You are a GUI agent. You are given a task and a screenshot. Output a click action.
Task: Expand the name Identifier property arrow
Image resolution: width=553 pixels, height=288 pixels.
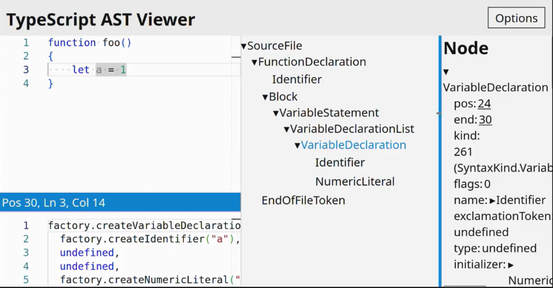tap(493, 200)
